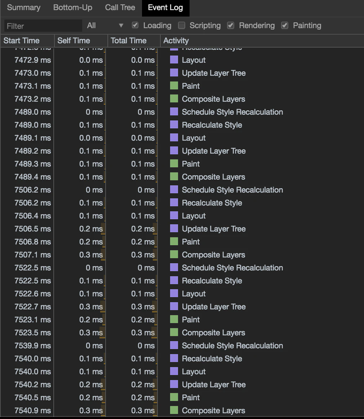364x419 pixels.
Task: Click Update Layer Tree icon at 7522.7 ms
Action: (x=174, y=306)
